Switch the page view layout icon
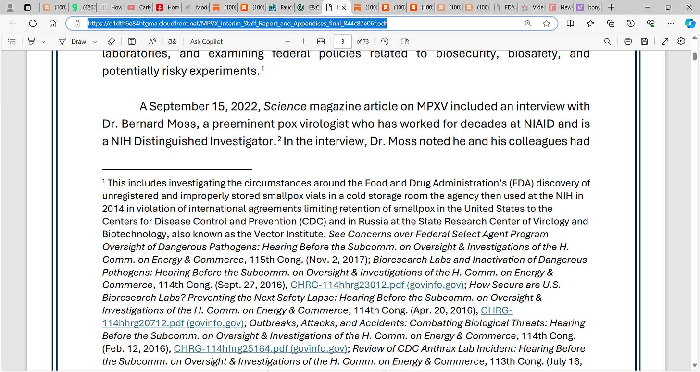The width and height of the screenshot is (700, 372). click(405, 41)
